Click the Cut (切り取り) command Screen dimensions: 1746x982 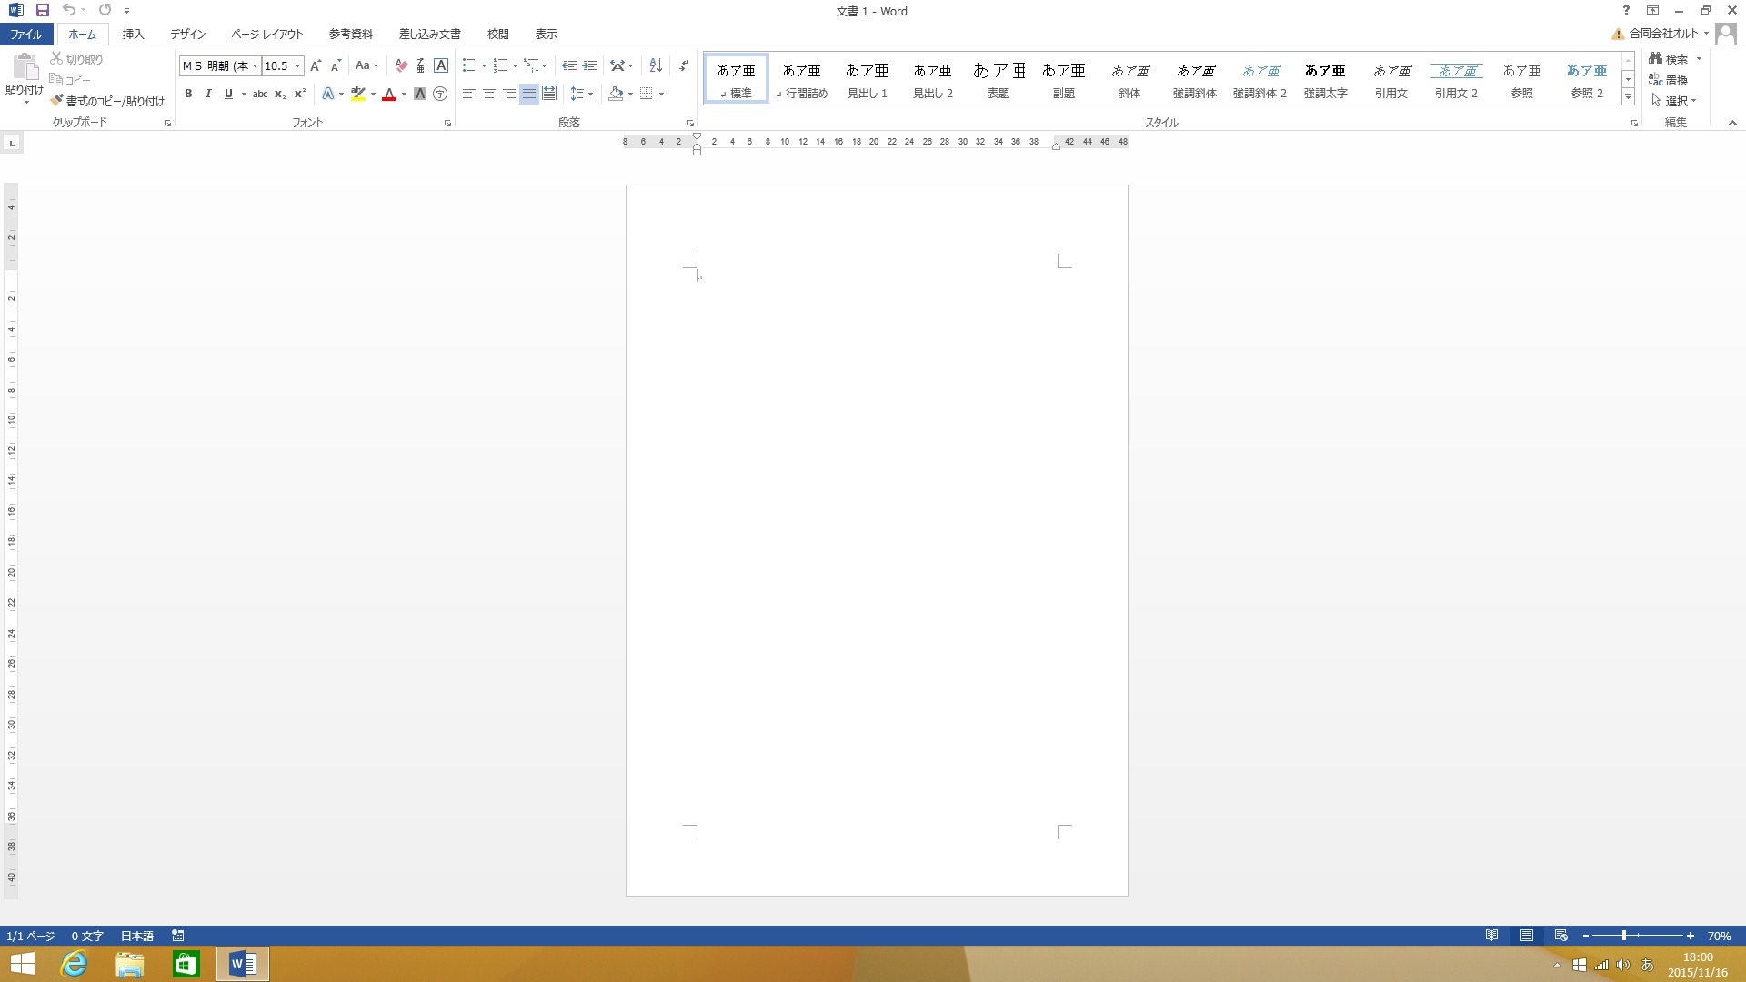[x=76, y=59]
